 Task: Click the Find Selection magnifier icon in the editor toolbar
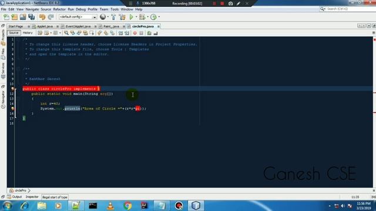pos(66,33)
